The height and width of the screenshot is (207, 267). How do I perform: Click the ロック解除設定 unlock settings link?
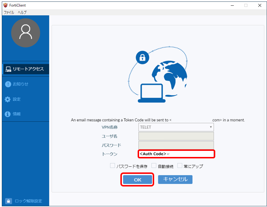[28, 201]
